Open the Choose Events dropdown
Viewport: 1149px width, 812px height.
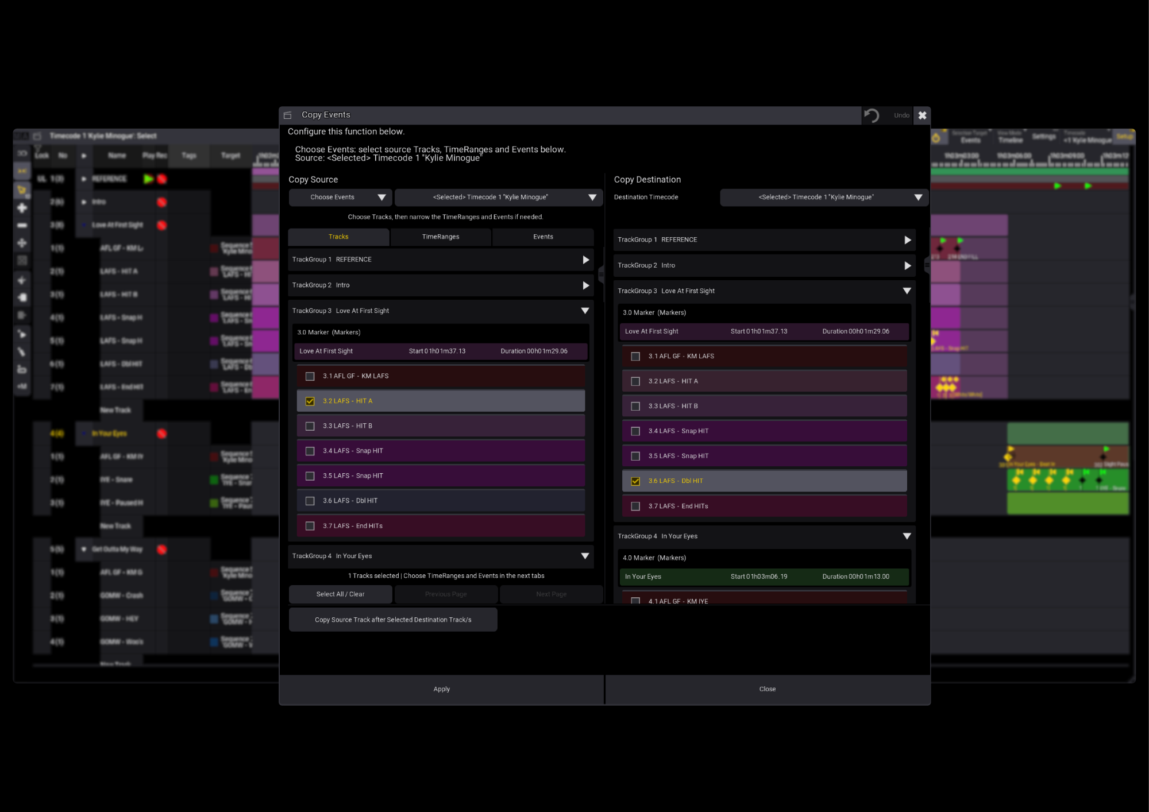pyautogui.click(x=341, y=198)
